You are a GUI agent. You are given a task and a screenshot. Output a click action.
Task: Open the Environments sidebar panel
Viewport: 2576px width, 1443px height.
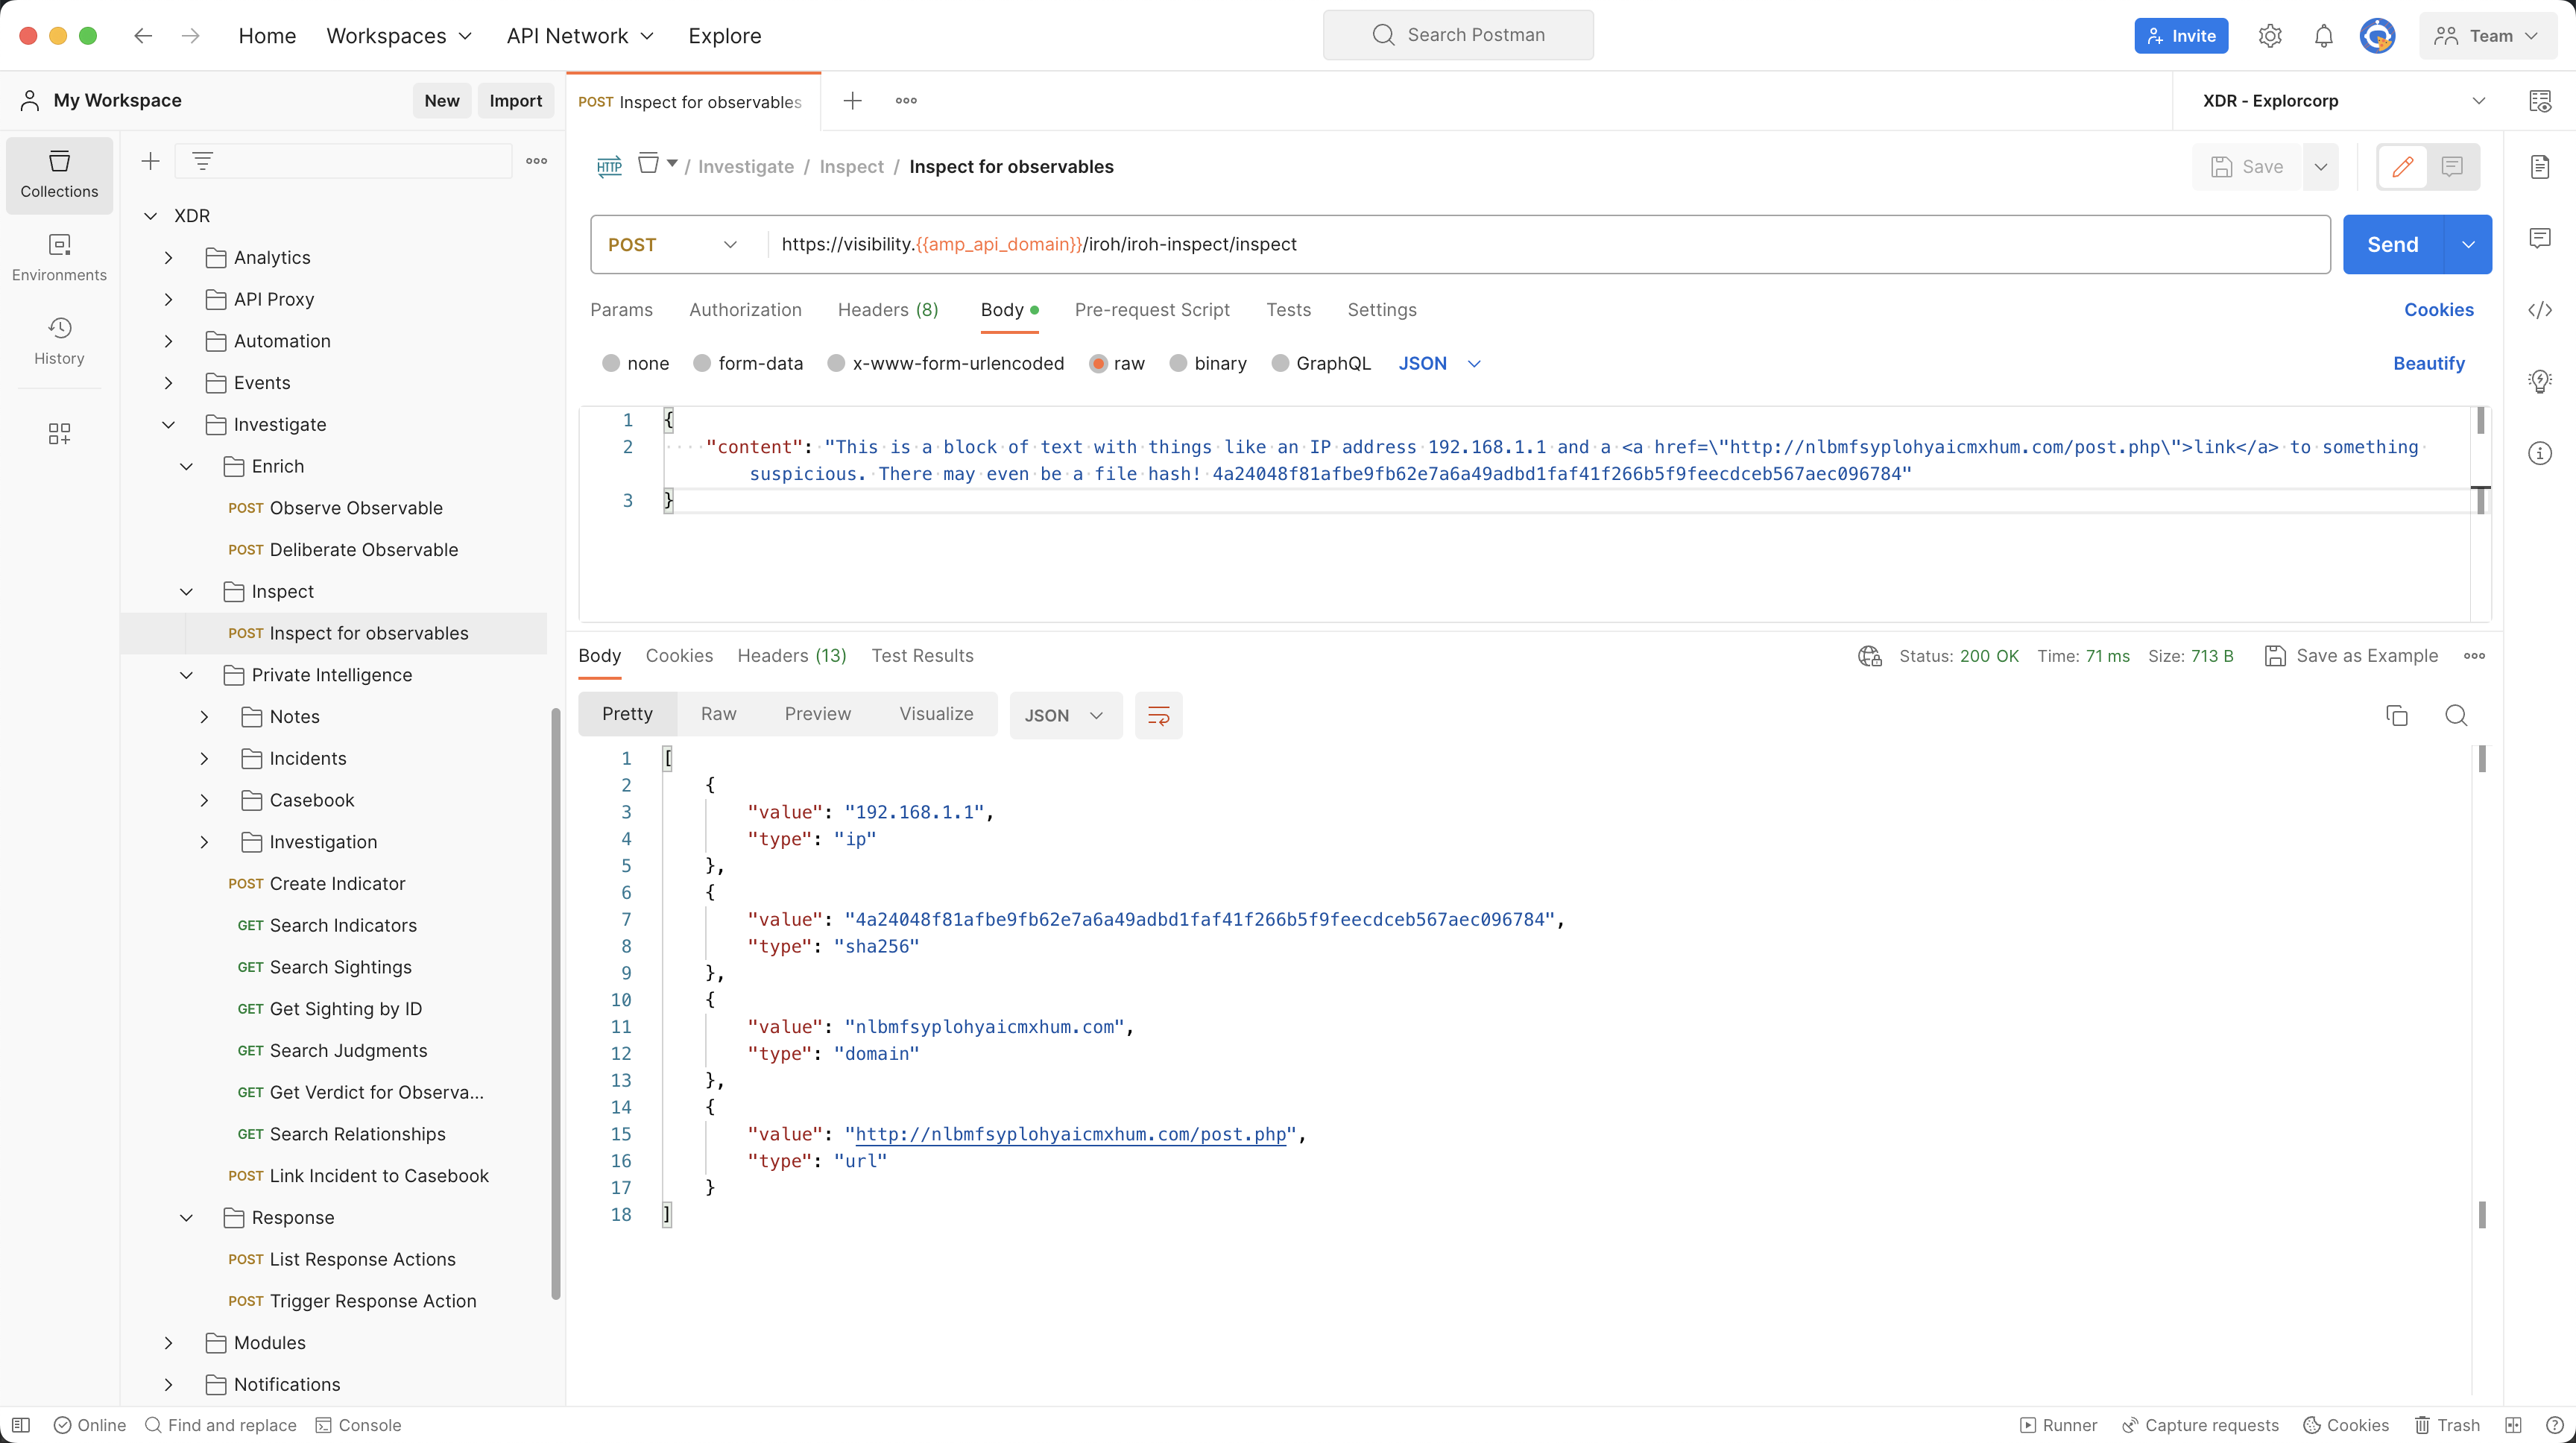point(59,258)
